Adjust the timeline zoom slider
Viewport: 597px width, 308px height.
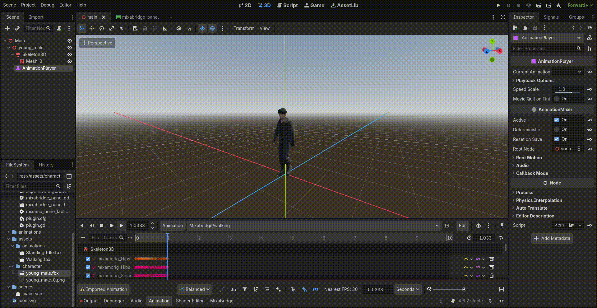pyautogui.click(x=464, y=289)
